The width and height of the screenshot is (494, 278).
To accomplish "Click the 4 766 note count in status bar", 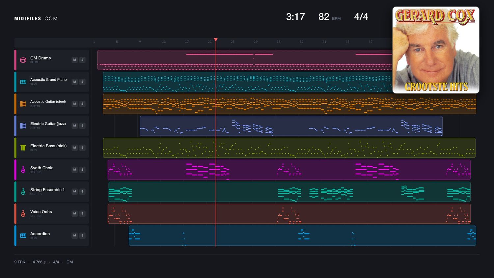I will (39, 262).
